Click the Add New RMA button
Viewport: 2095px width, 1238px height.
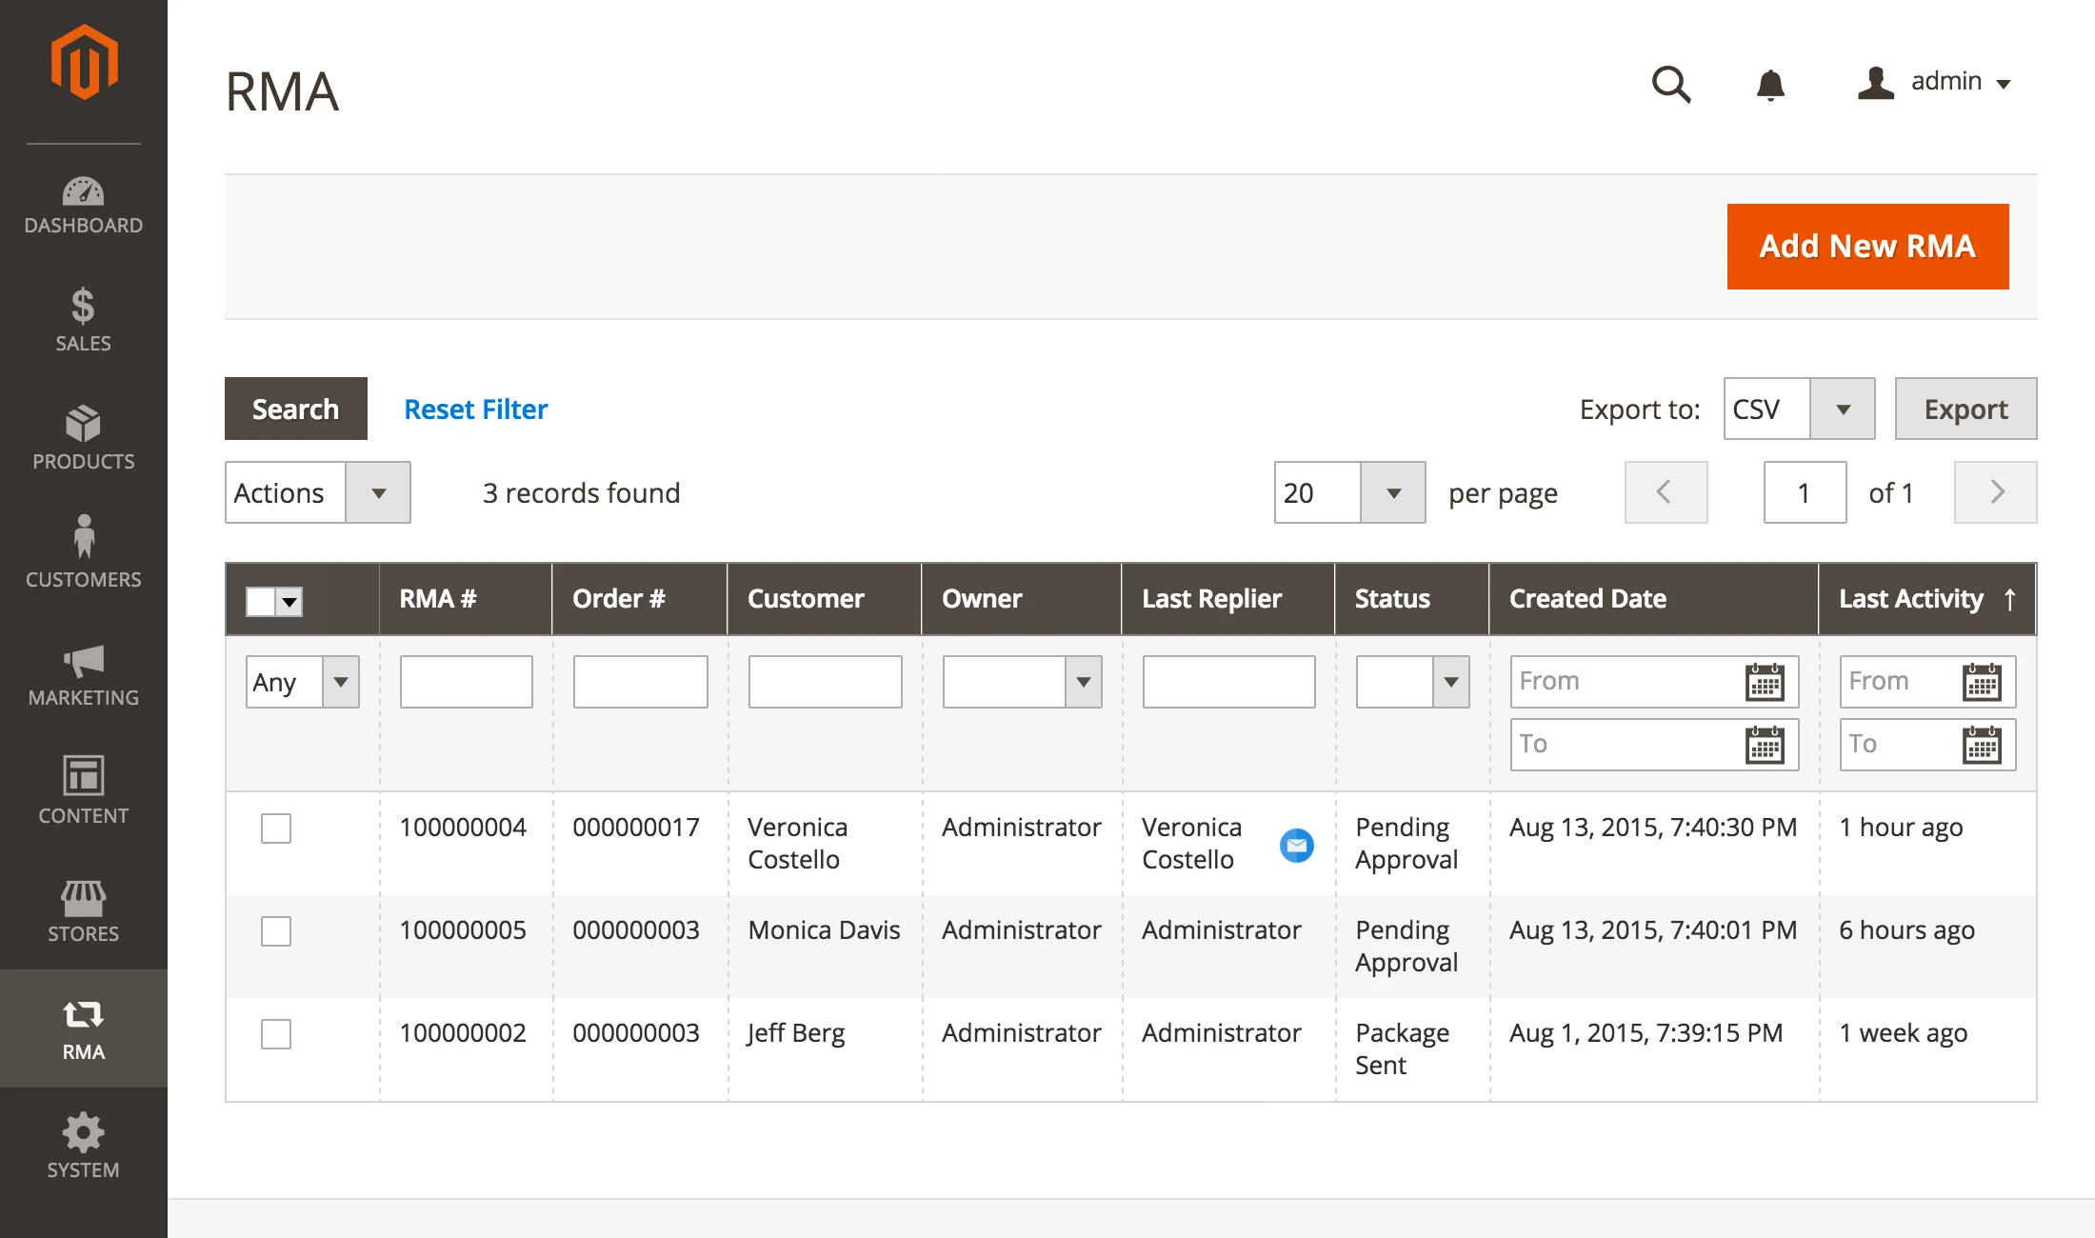coord(1866,246)
